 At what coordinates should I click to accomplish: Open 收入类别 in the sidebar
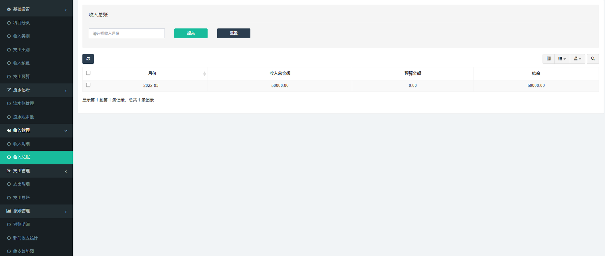point(36,36)
